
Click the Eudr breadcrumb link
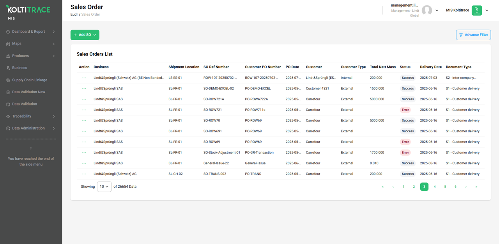coord(74,14)
